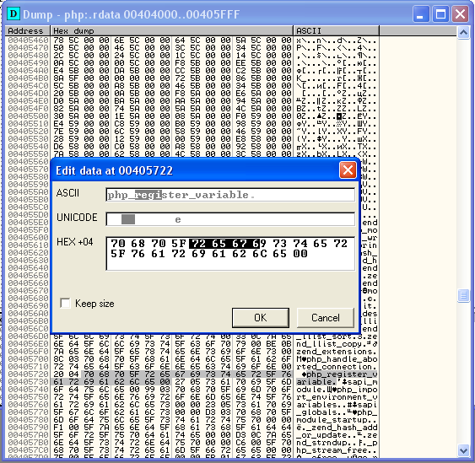
Task: Click inside the HEX +04 byte editor
Action: [230, 254]
